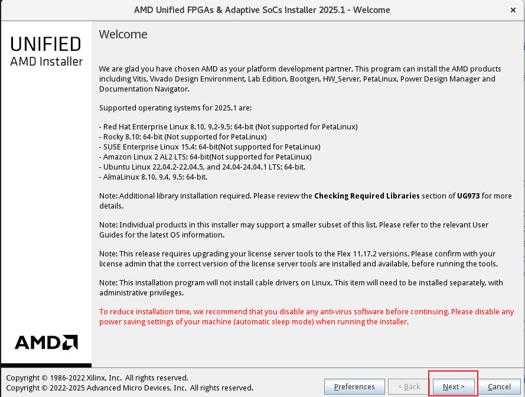Close the installer window with X
Viewport: 525px width, 397px height.
point(512,10)
